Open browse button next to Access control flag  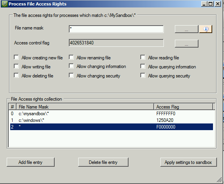pyautogui.click(x=186, y=44)
